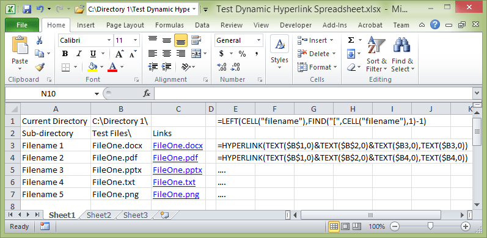Click the Open folder icon in title bar

[80, 9]
